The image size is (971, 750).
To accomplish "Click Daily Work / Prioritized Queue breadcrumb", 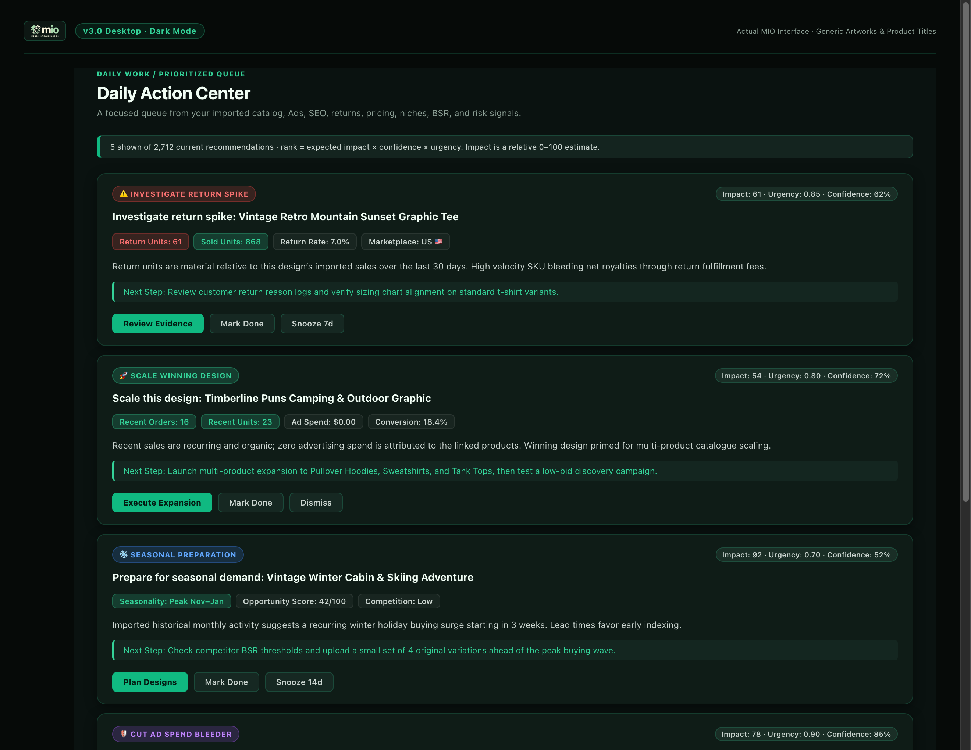I will [171, 74].
